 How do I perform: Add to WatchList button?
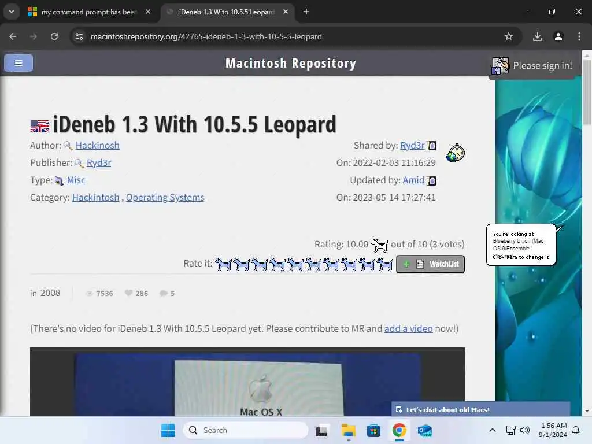pyautogui.click(x=430, y=264)
